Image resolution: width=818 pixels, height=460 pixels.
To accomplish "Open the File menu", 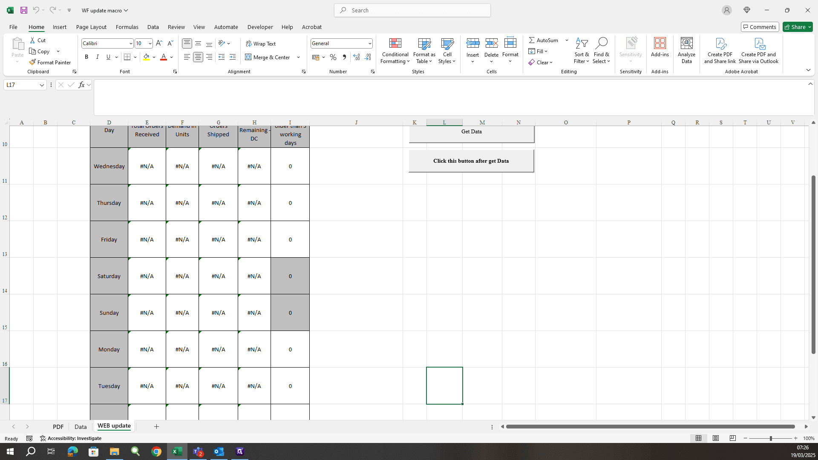I will tap(13, 27).
